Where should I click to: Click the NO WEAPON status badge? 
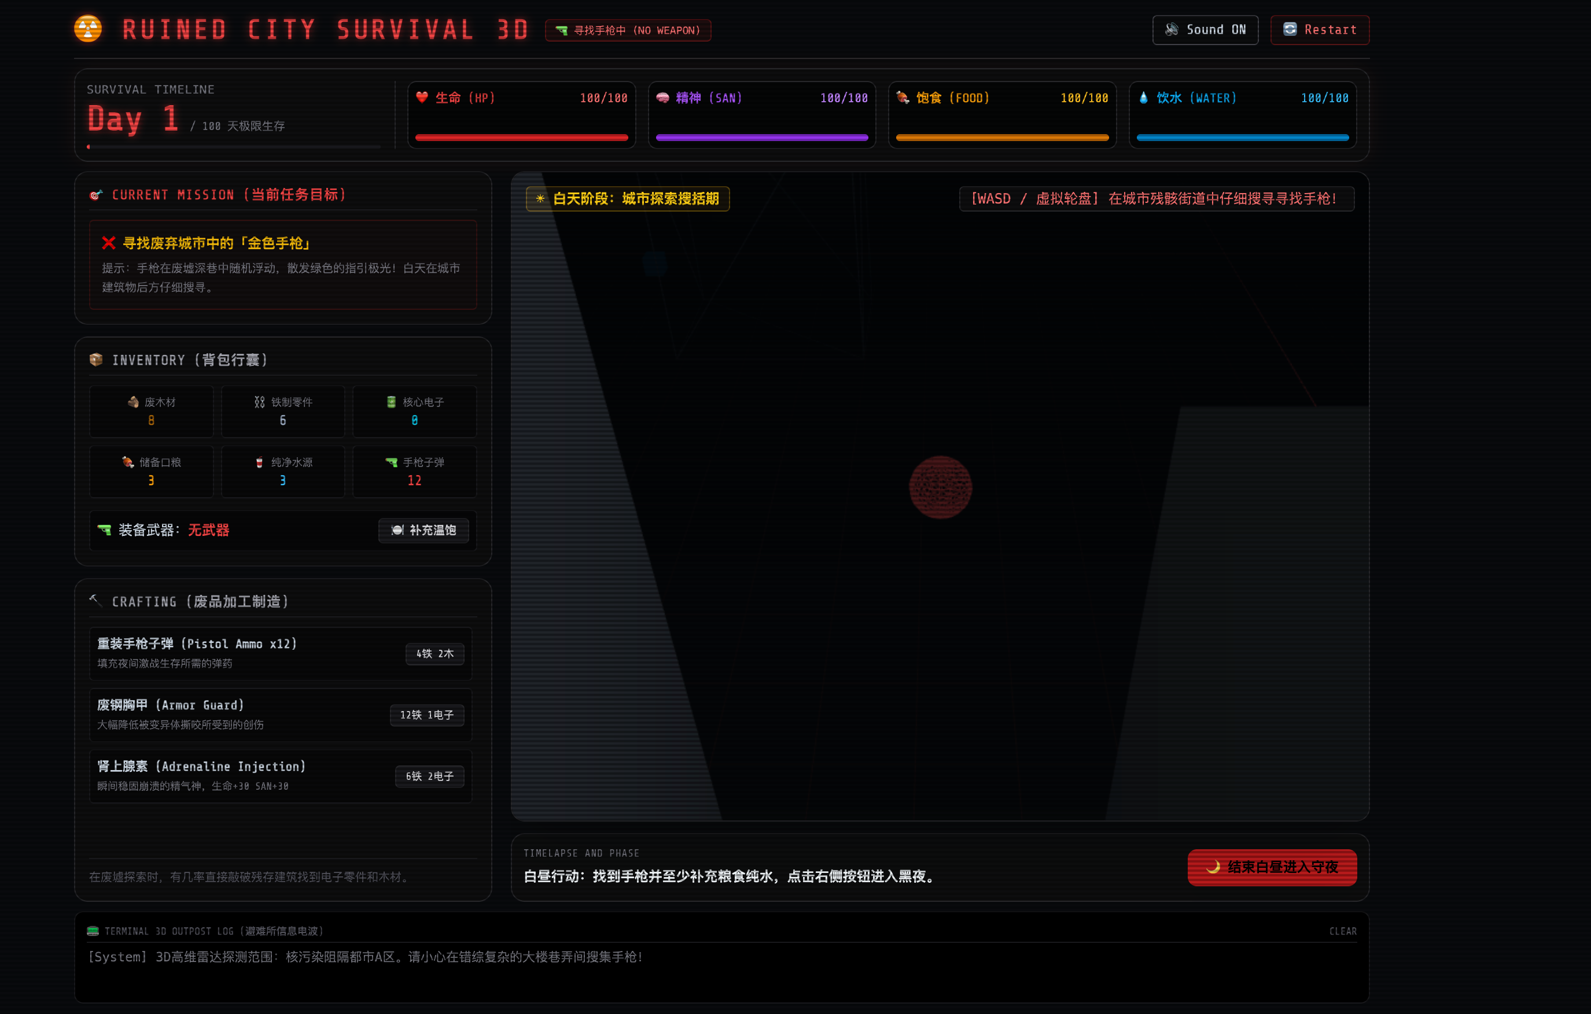click(627, 31)
